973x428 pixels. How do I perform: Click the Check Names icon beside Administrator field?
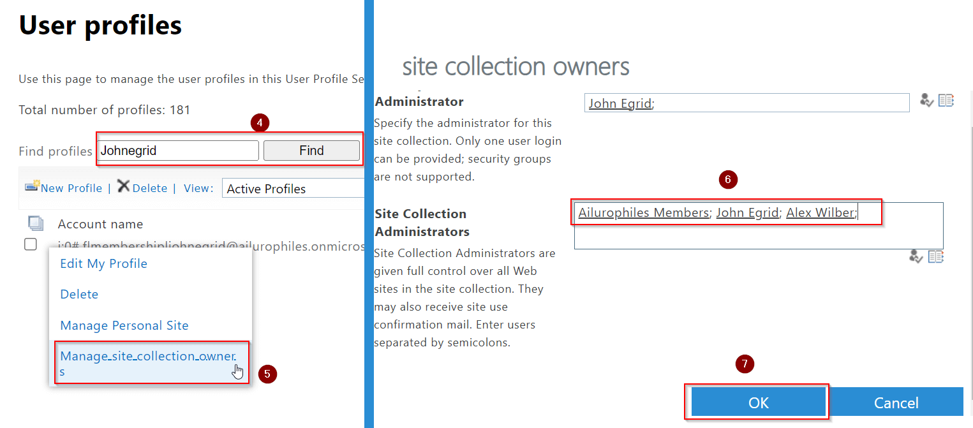coord(926,100)
